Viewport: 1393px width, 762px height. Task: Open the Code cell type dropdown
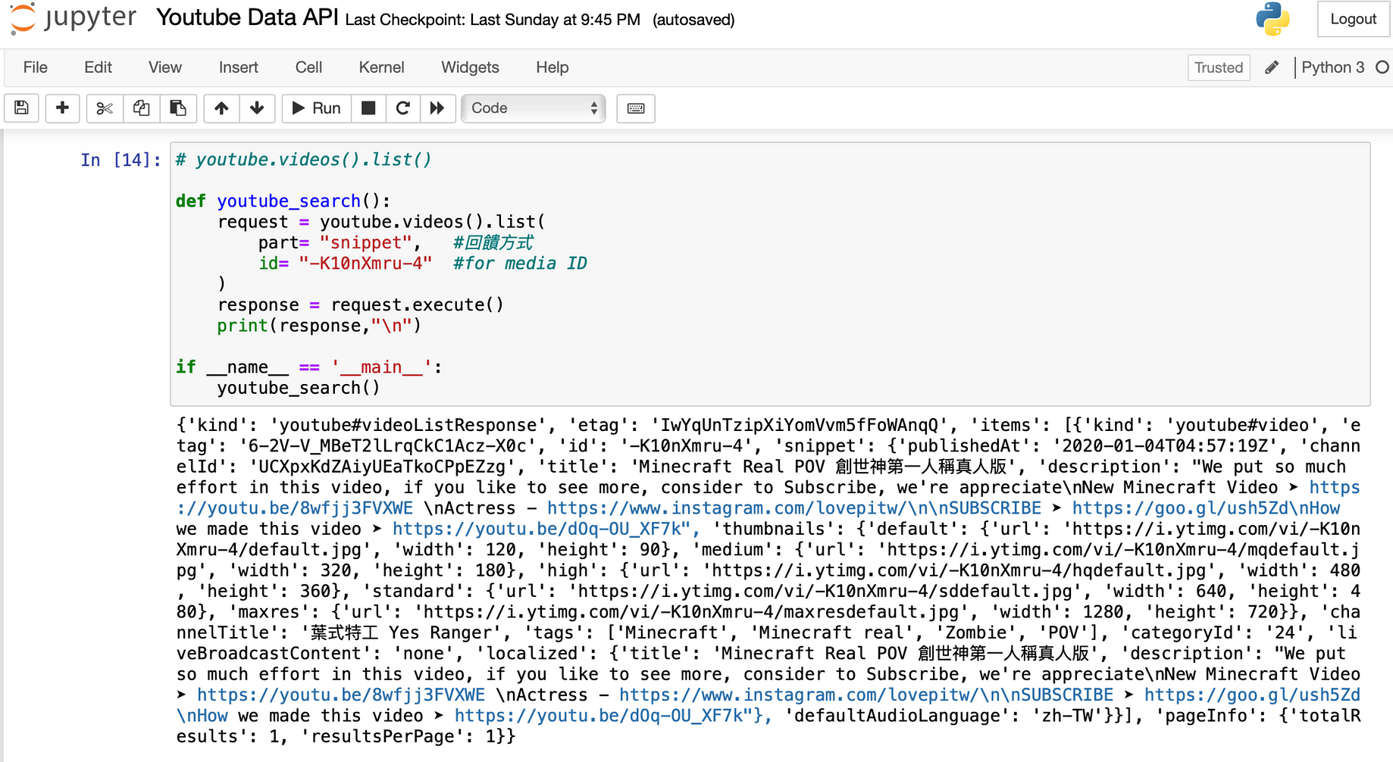pos(534,108)
